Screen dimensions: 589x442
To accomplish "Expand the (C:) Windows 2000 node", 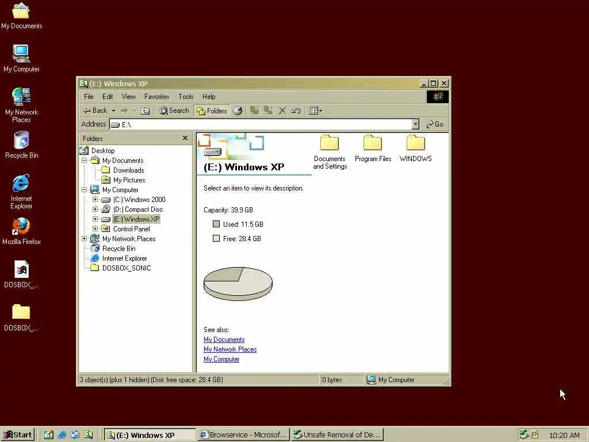I will pos(95,200).
